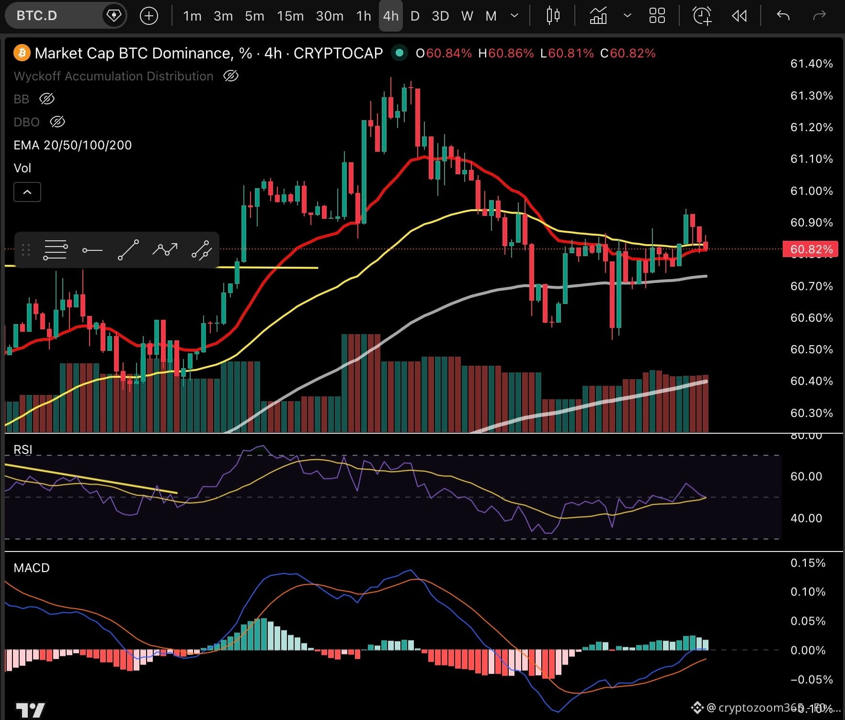
Task: Click the RSI 60.00 axis label
Action: pyautogui.click(x=806, y=476)
